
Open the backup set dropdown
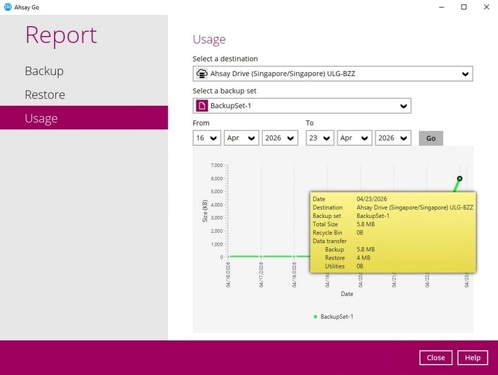coord(302,106)
